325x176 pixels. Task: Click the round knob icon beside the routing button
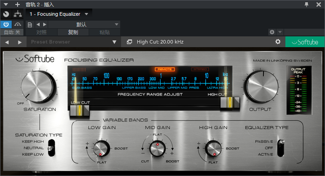[6, 14]
